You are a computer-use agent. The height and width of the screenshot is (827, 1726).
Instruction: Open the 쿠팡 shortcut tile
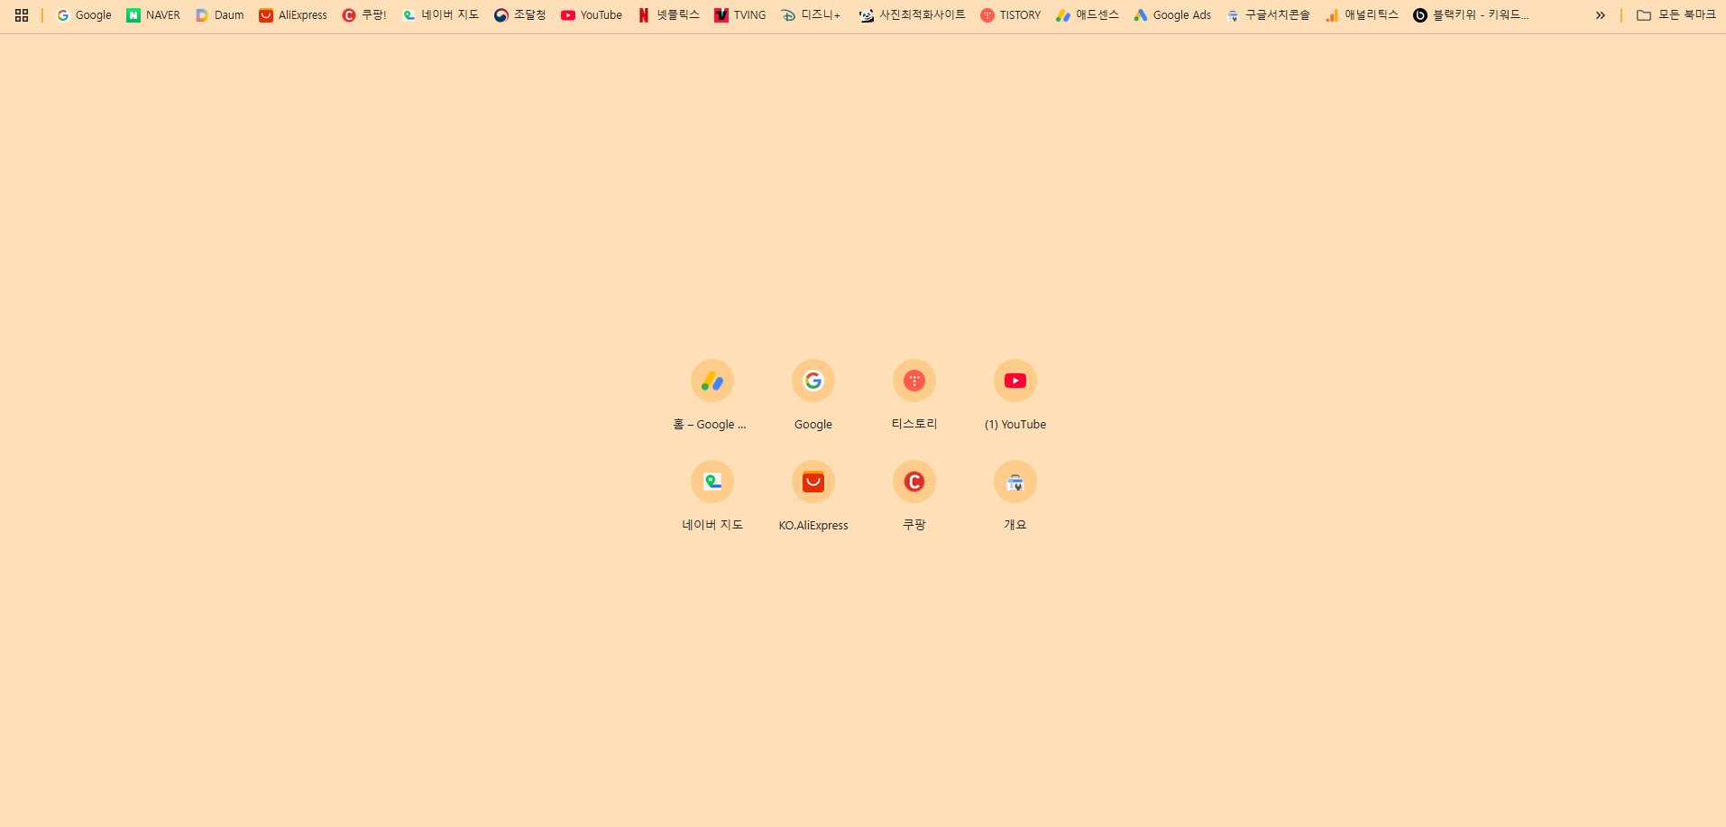[x=914, y=497]
